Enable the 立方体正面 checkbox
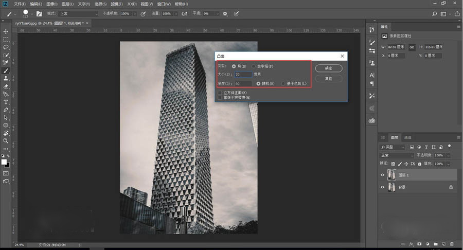 pyautogui.click(x=220, y=93)
